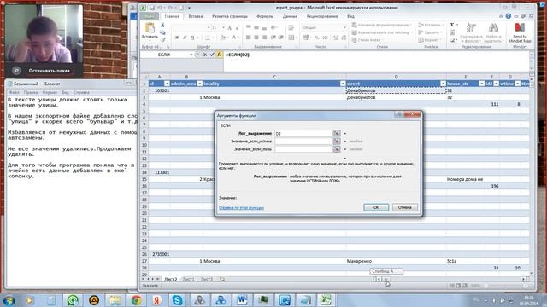Click the Excel Help question mark icon

pos(509,16)
